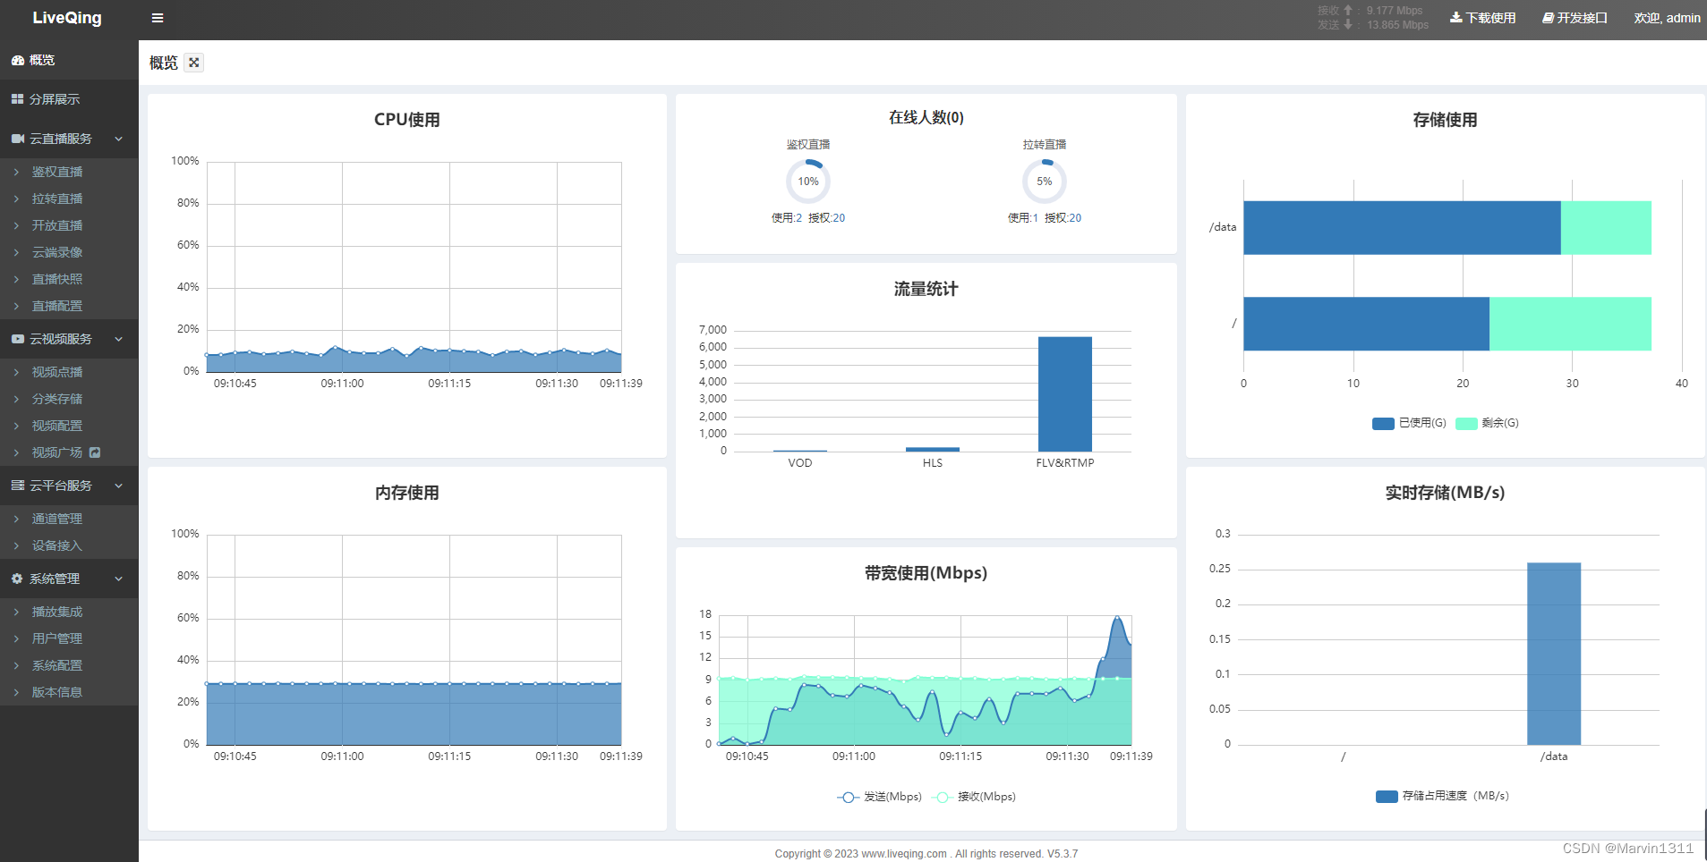
Task: Toggle the 发送(Mbps) legend series
Action: tap(879, 797)
